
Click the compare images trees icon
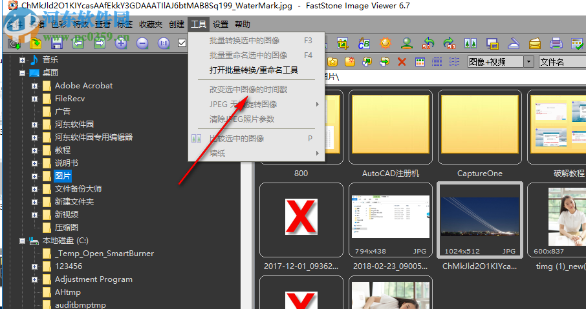pos(470,43)
